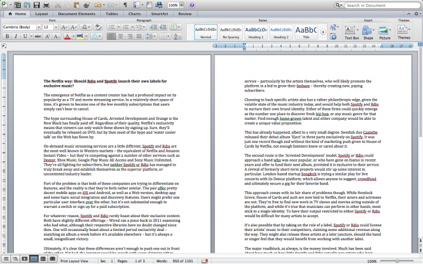Apply the No Spacing style

[231, 32]
